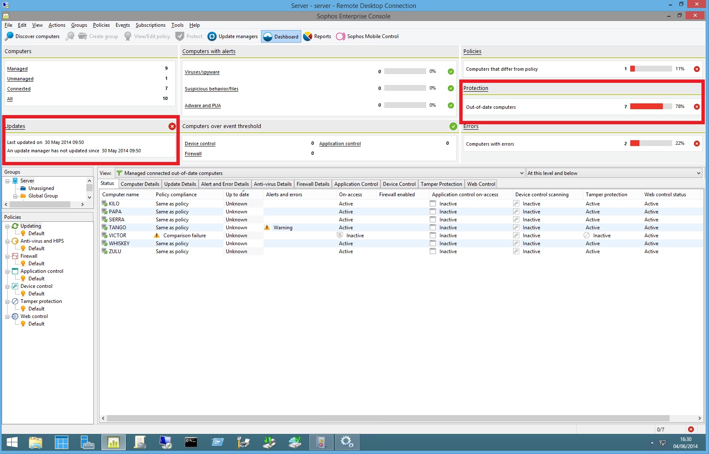Viewport: 709px width, 454px height.
Task: Click the Anti-virus and HIPS policy icon
Action: [15, 241]
